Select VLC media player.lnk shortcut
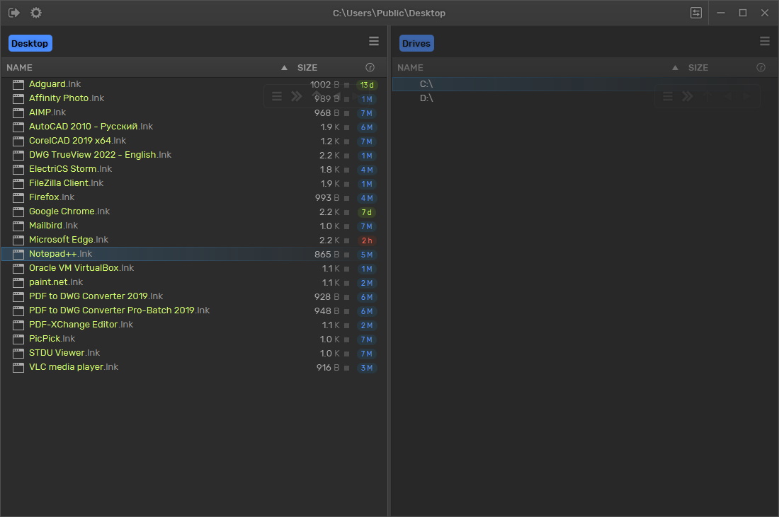The image size is (779, 517). coord(74,367)
